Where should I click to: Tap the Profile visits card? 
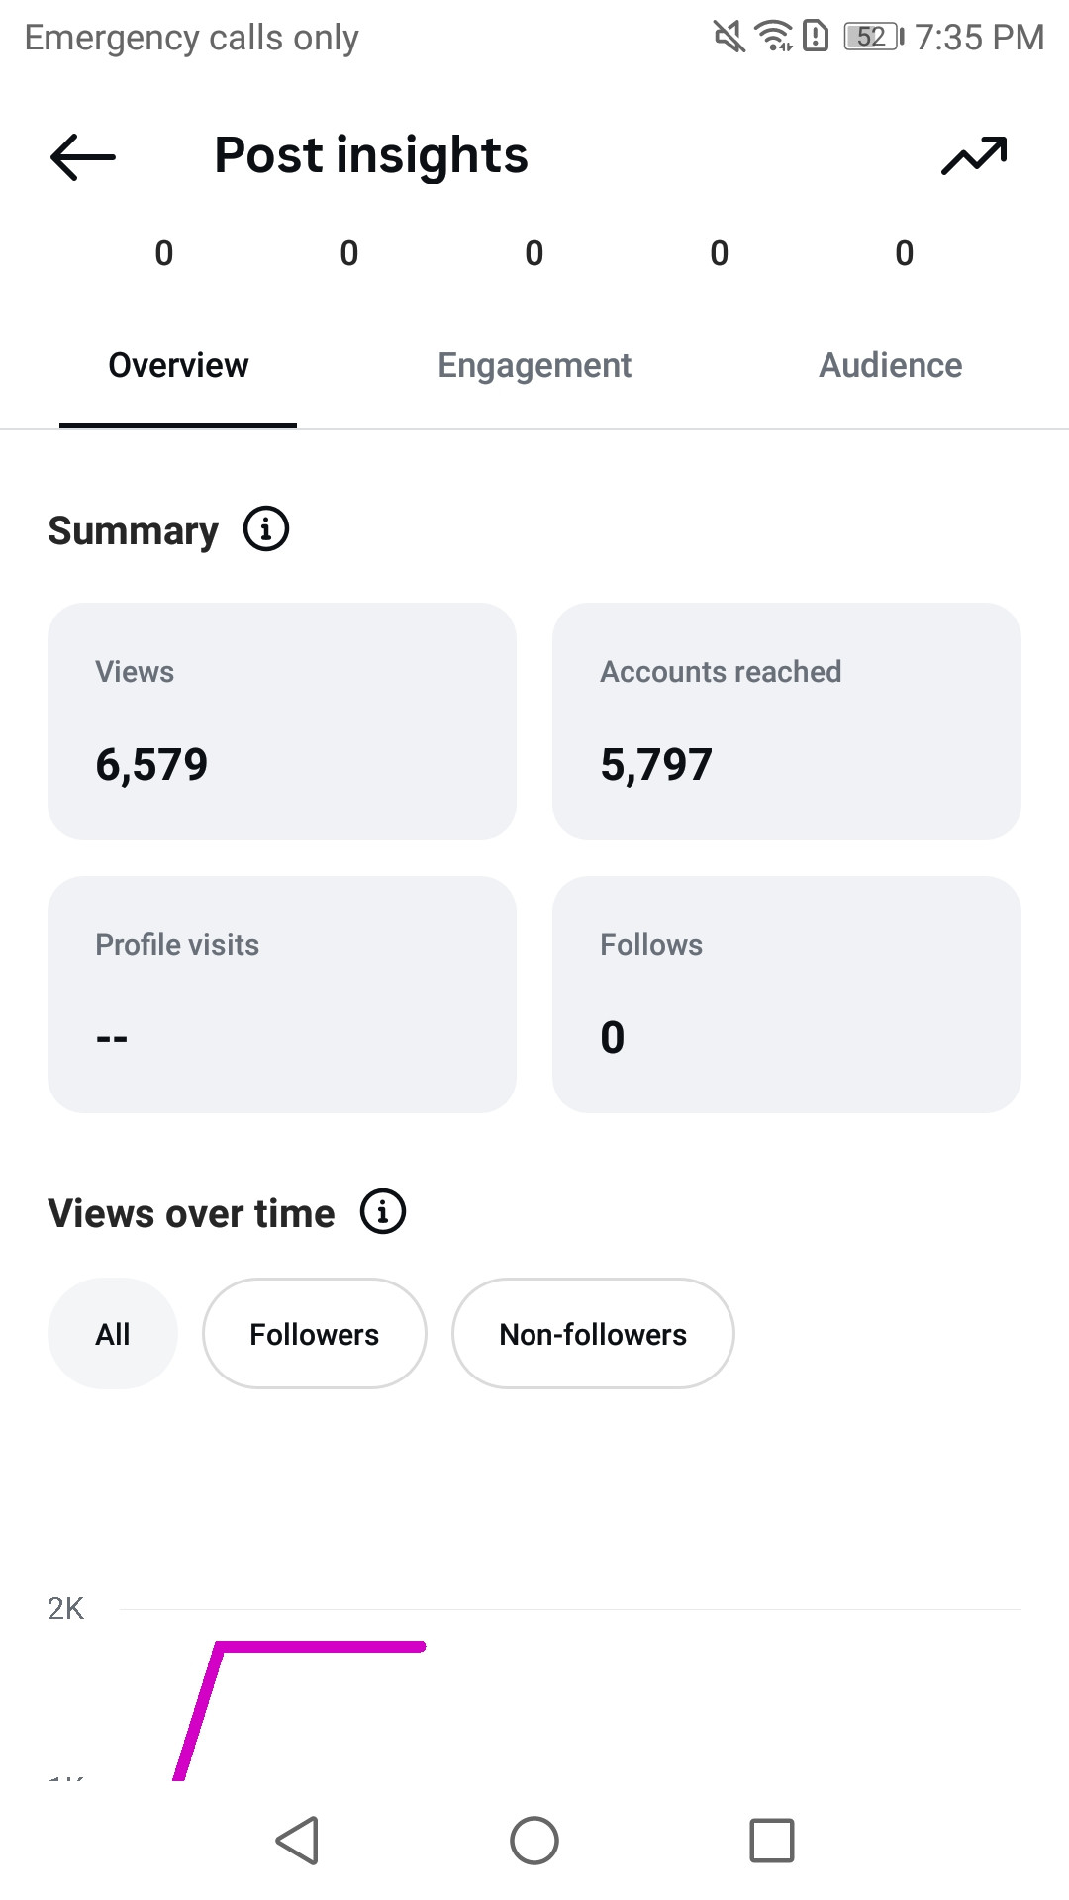282,995
